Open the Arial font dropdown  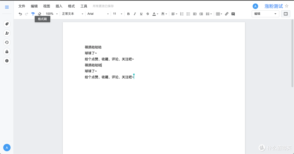(98, 14)
